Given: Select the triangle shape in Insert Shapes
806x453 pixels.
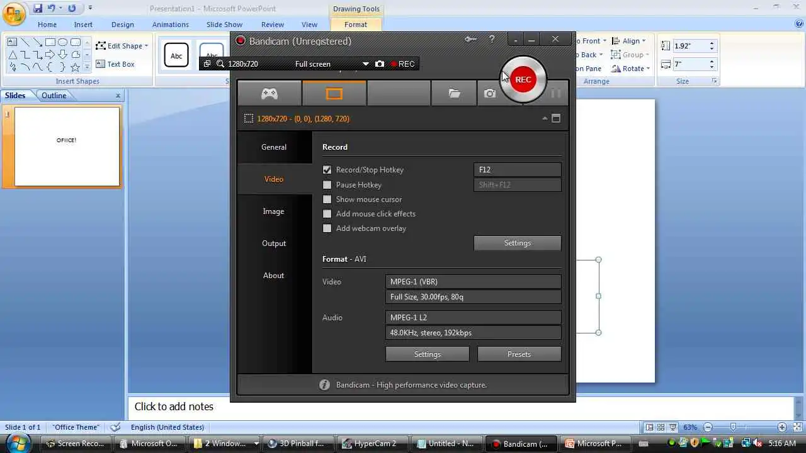Looking at the screenshot, I should 13,55.
